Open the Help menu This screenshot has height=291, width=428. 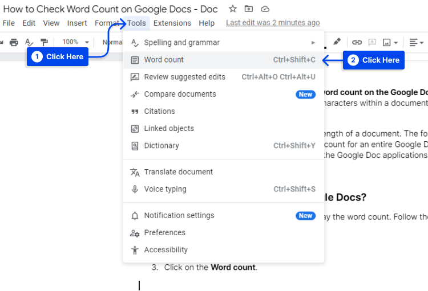point(207,23)
